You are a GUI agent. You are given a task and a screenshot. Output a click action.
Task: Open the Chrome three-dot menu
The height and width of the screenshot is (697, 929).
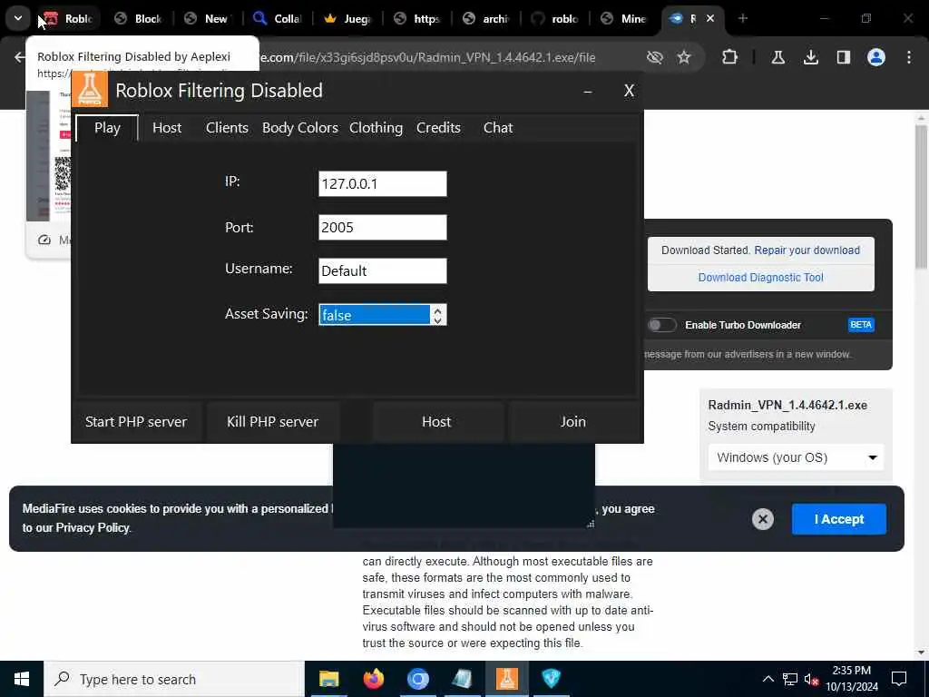(909, 57)
